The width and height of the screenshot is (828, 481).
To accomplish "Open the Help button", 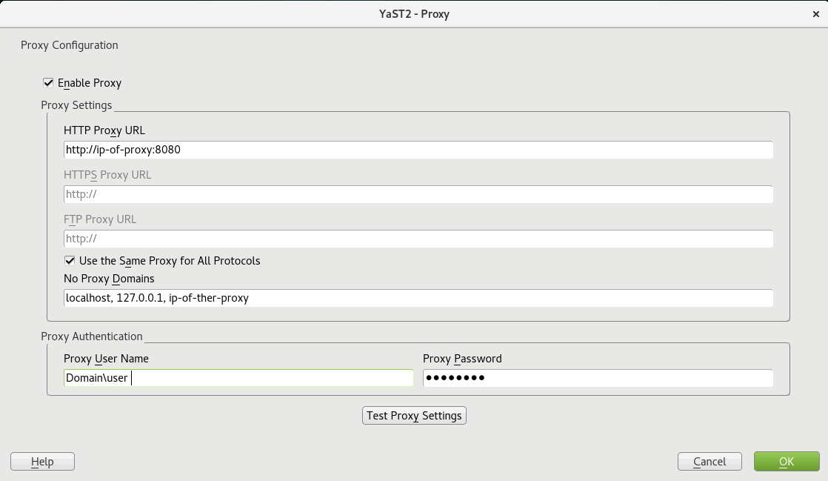I will (42, 462).
